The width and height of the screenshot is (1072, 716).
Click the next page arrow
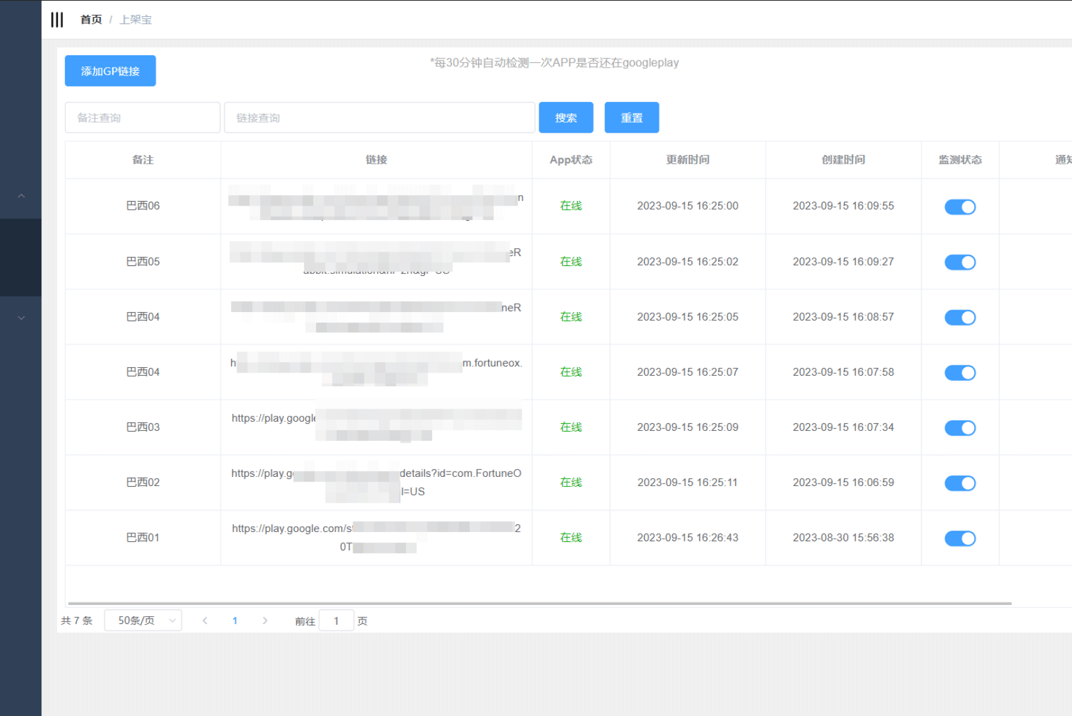point(265,621)
